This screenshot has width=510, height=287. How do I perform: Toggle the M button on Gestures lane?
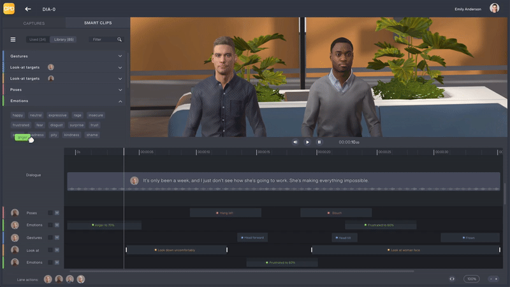[57, 237]
